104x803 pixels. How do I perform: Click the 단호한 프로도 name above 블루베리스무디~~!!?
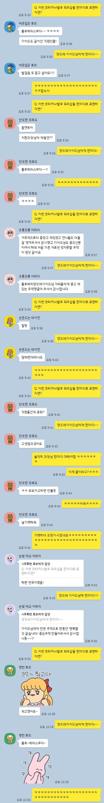pyautogui.click(x=28, y=162)
